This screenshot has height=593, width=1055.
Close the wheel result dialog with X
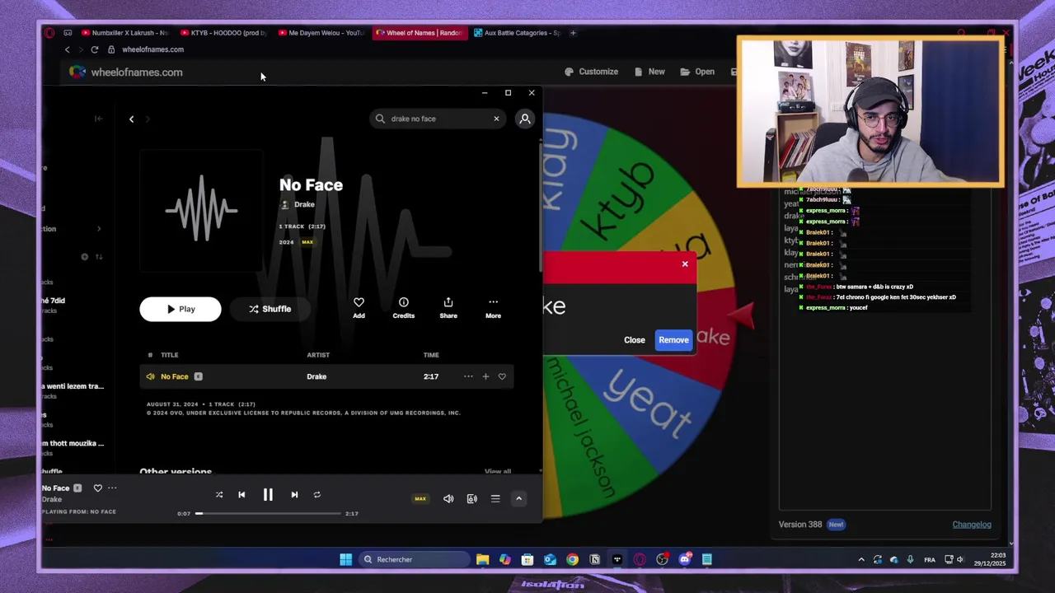[x=685, y=264]
